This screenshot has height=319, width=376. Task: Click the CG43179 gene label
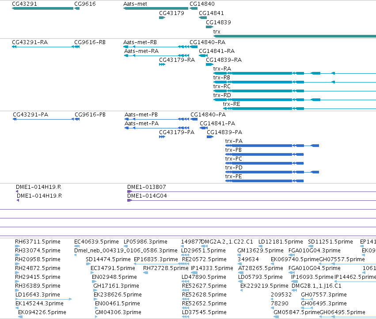[171, 13]
